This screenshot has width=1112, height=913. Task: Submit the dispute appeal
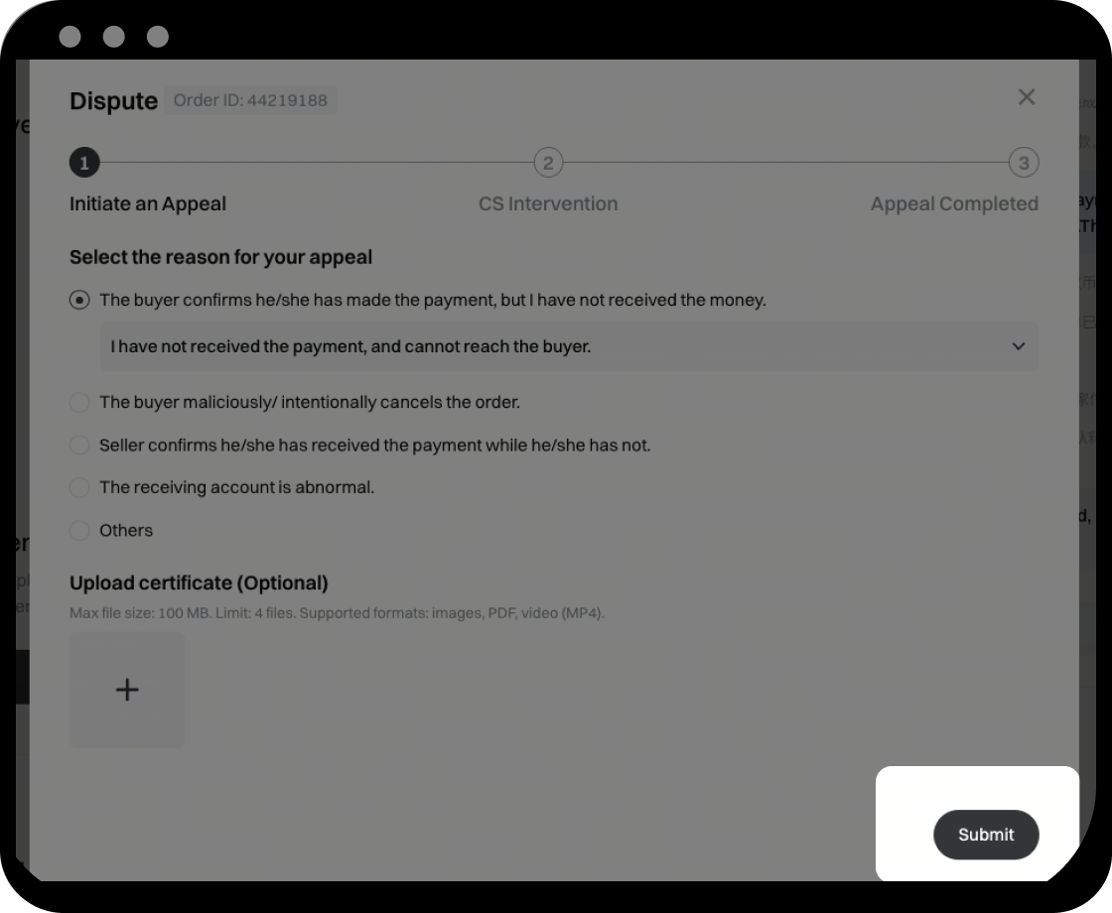click(986, 835)
